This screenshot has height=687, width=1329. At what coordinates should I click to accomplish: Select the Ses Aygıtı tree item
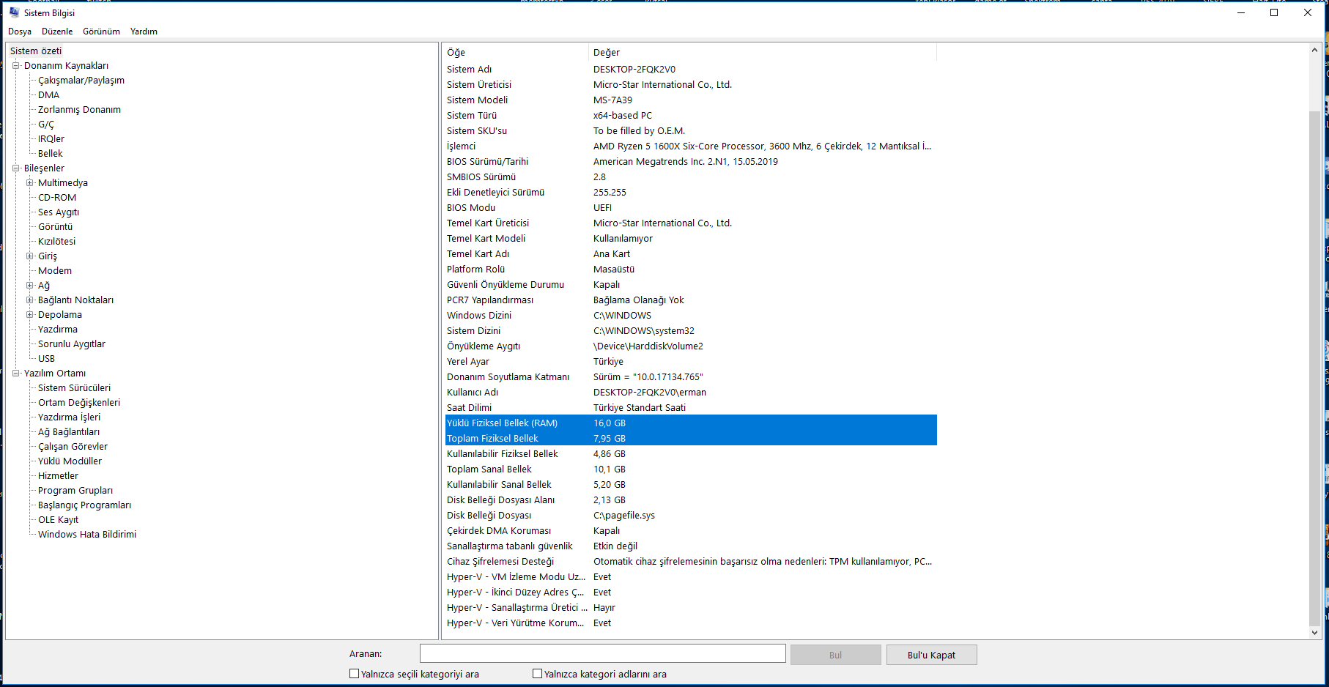coord(59,212)
